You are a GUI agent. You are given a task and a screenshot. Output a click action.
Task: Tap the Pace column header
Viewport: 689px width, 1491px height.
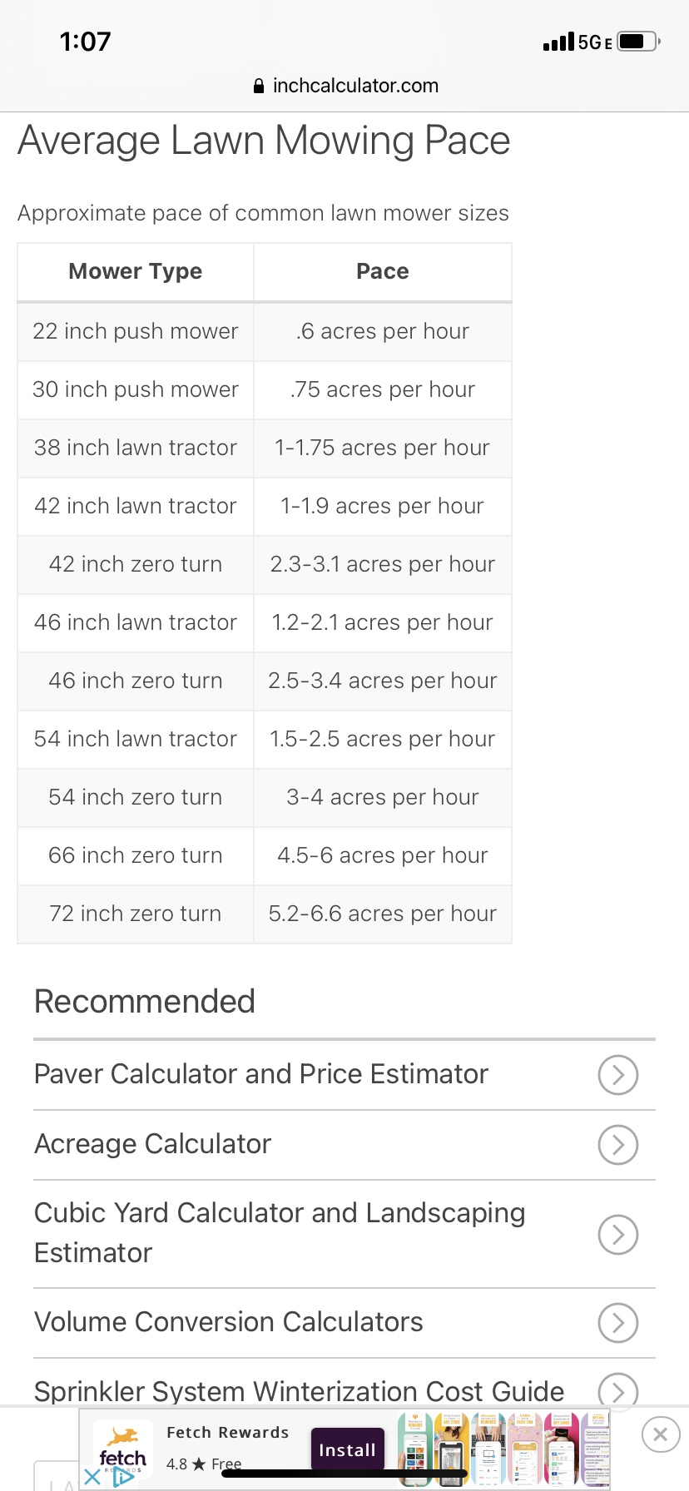[383, 271]
